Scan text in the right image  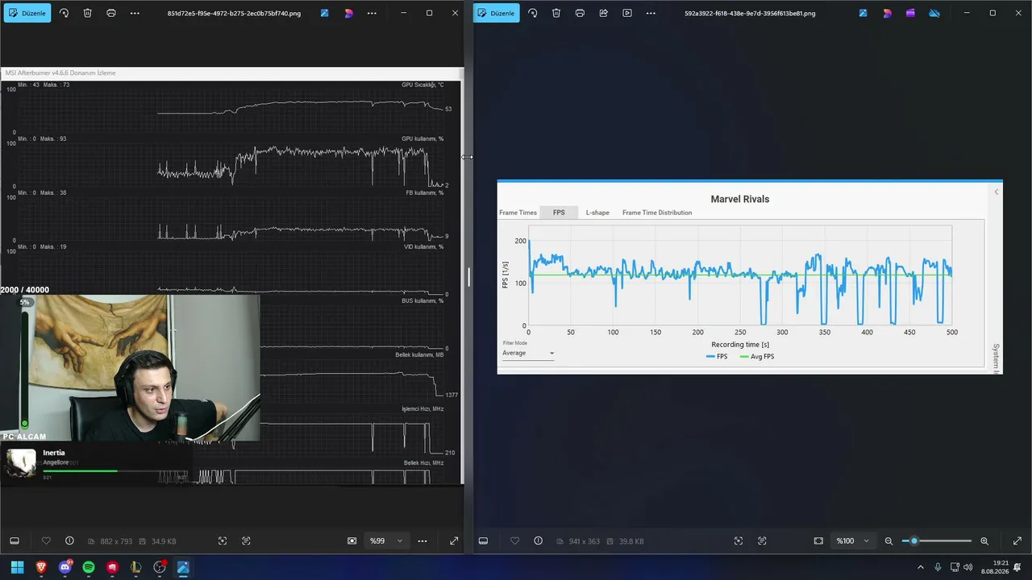[762, 541]
